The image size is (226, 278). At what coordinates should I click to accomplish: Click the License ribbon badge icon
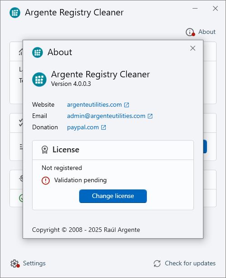pos(45,150)
